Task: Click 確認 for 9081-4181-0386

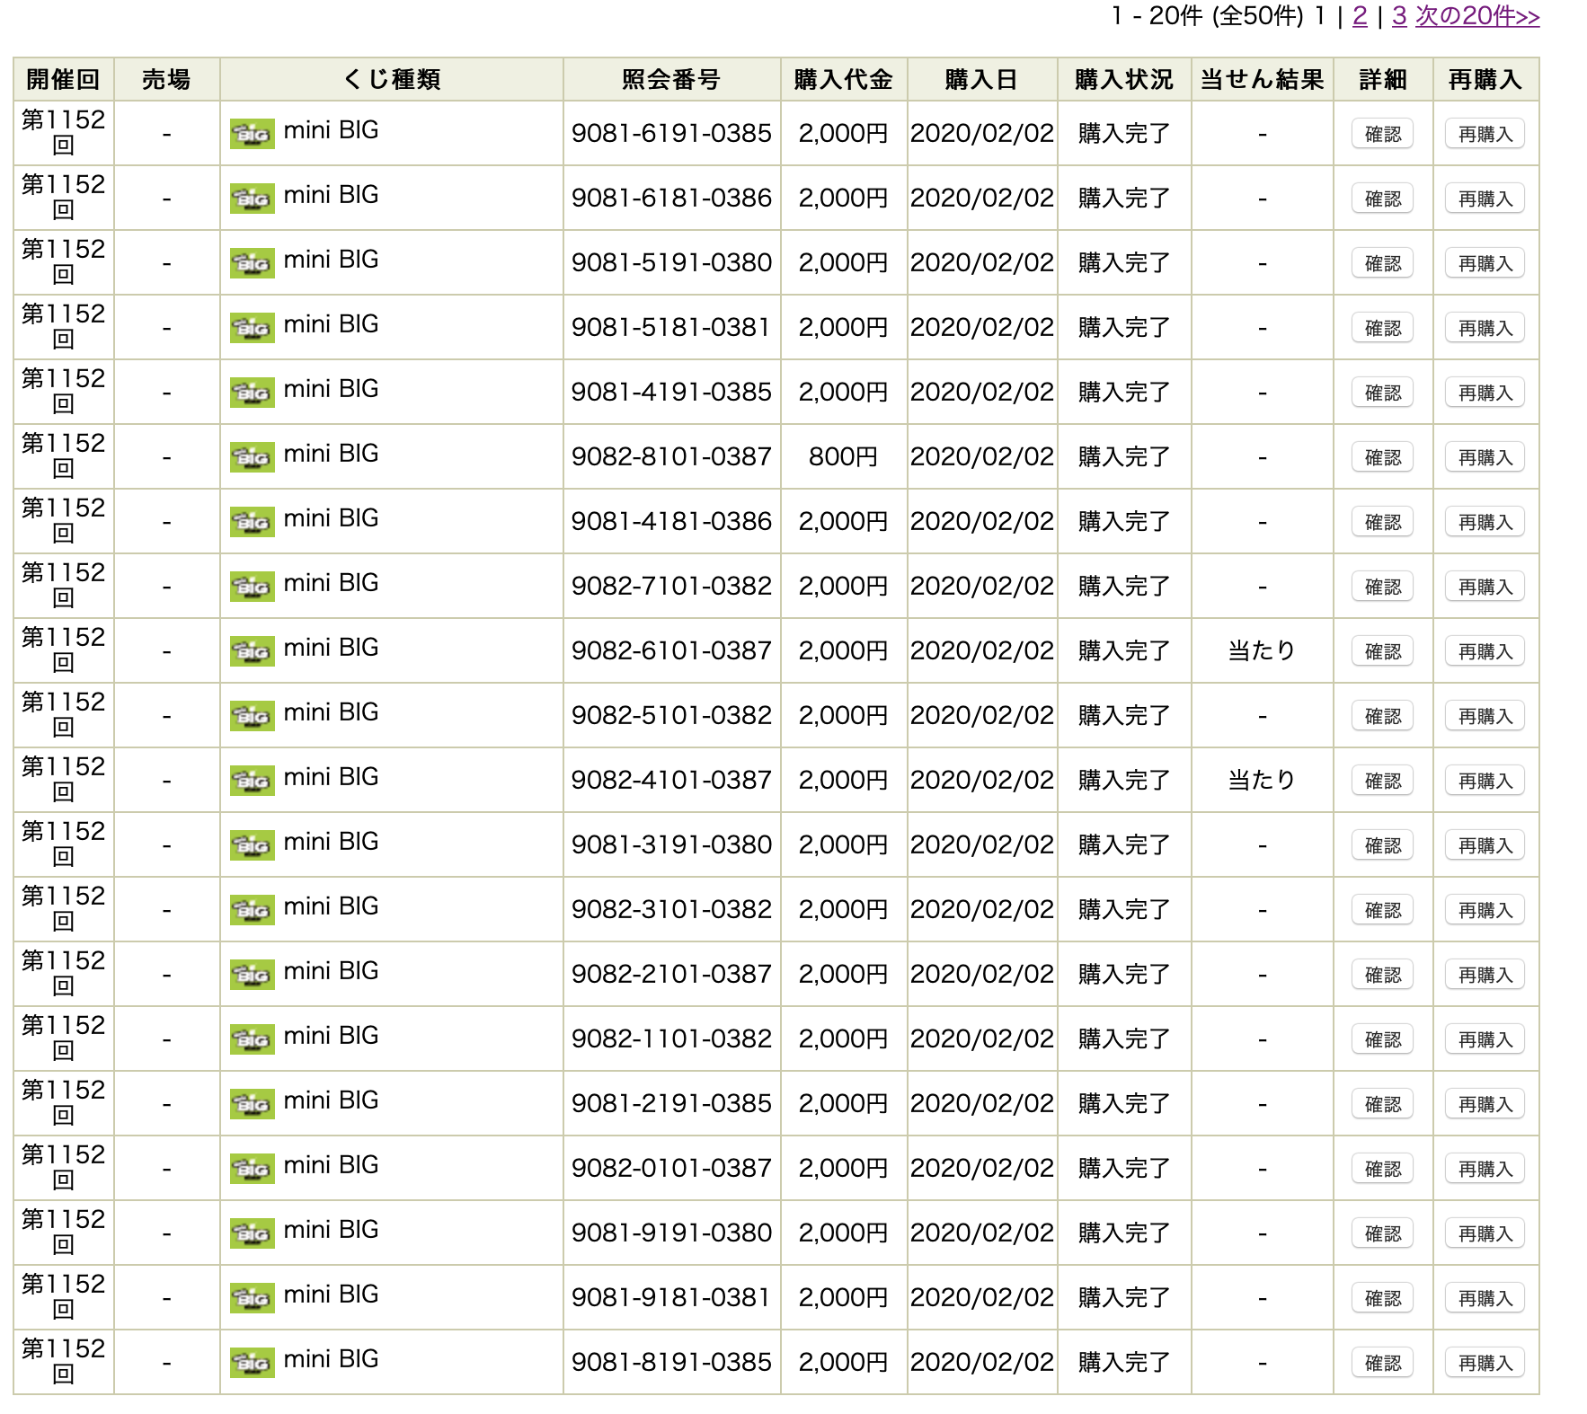Action: click(1382, 522)
